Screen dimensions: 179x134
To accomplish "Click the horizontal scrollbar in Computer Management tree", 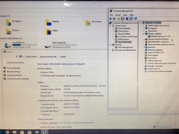I will tap(122, 109).
